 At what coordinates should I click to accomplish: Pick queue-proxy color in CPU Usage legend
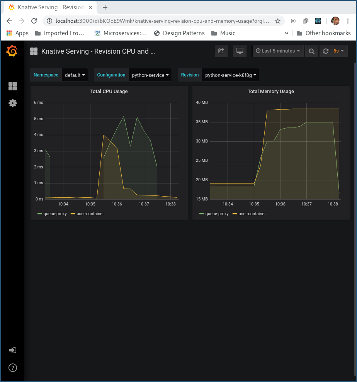[x=40, y=214]
